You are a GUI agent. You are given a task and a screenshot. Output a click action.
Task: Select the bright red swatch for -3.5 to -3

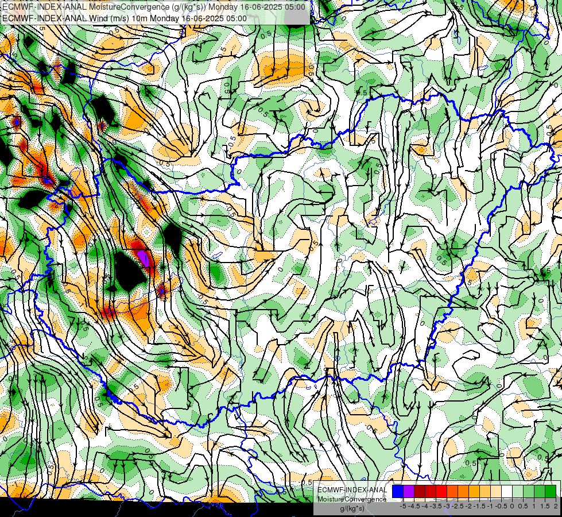pos(441,491)
